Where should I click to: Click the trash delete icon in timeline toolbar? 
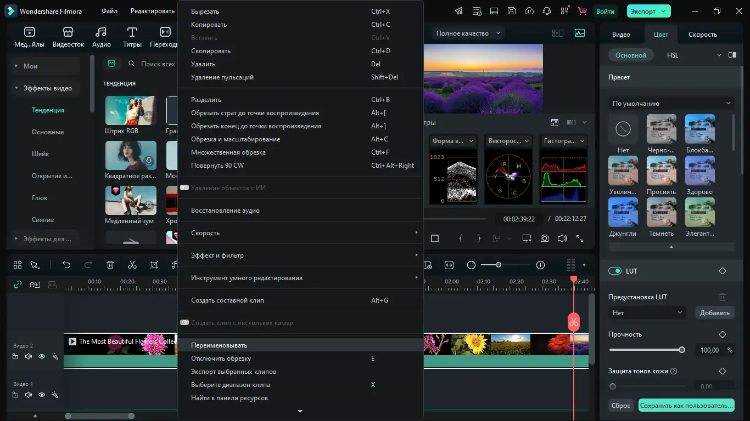(x=110, y=265)
